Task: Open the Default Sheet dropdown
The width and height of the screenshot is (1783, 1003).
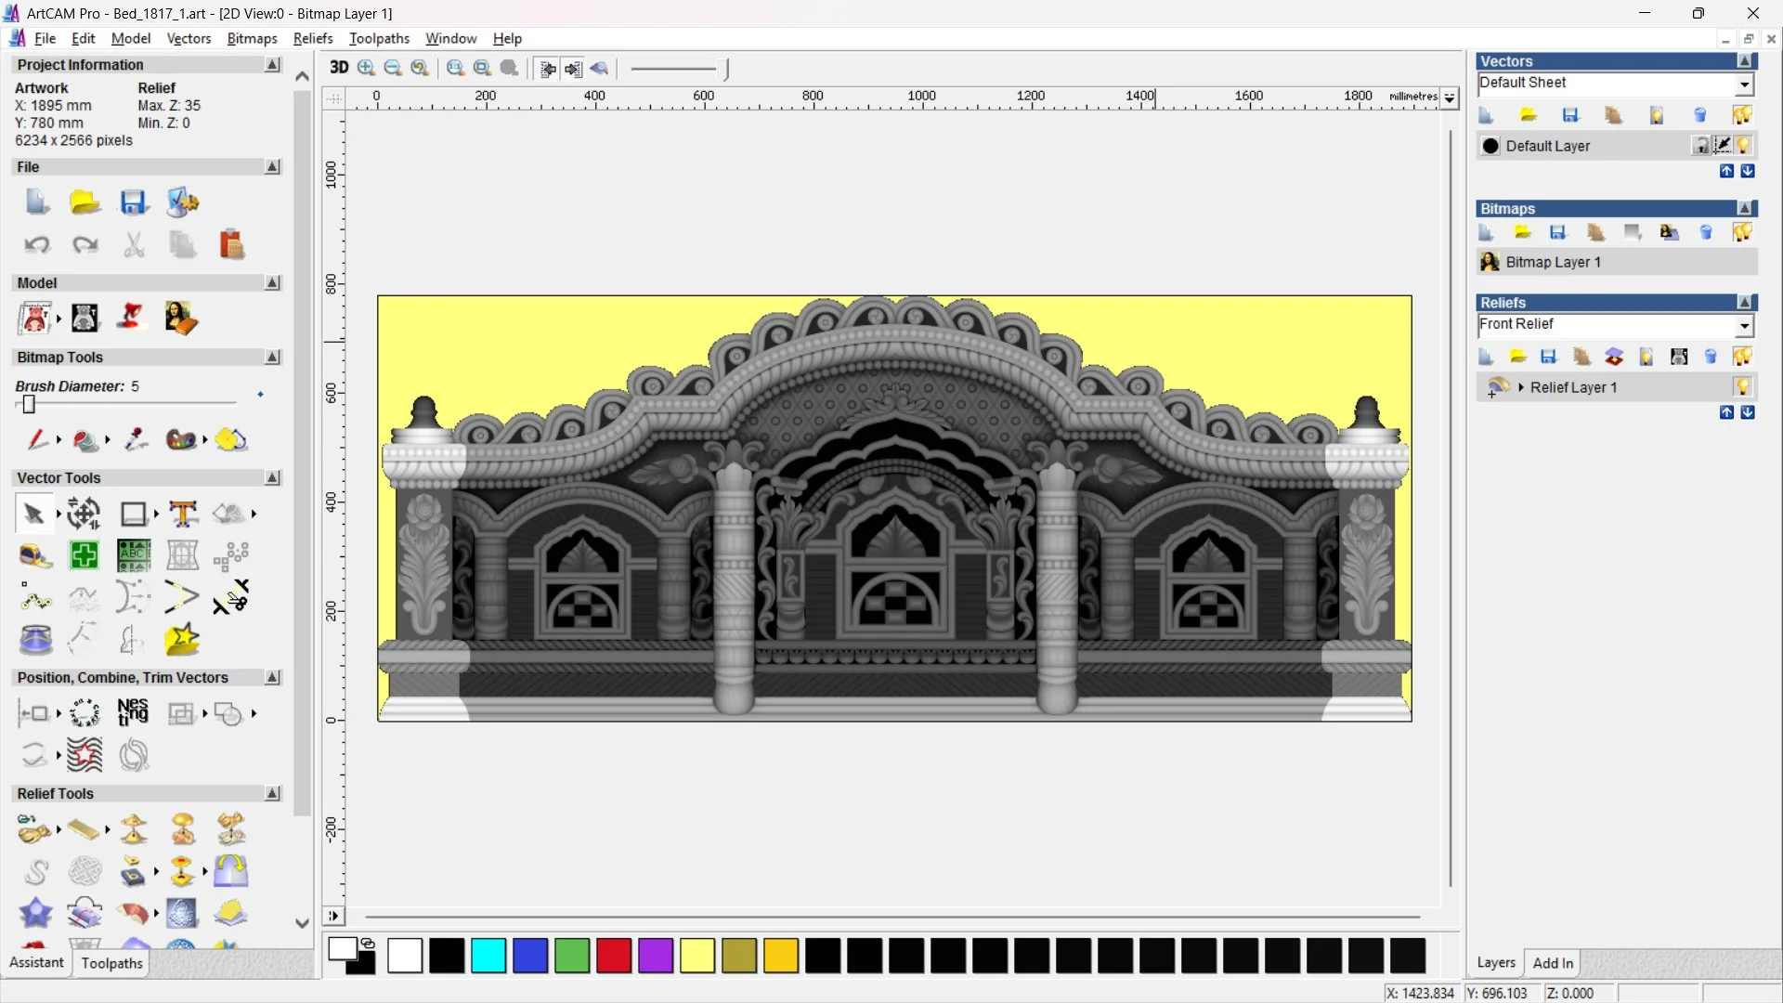Action: point(1745,85)
